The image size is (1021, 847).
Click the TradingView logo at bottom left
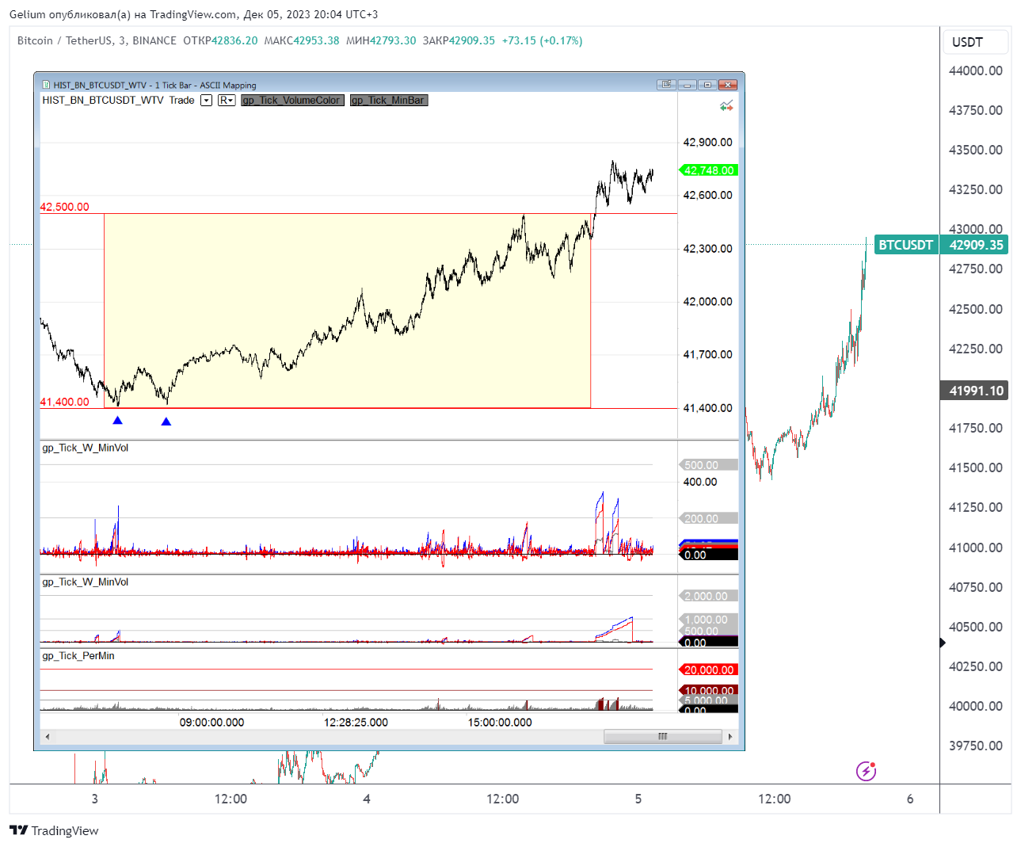pos(54,830)
